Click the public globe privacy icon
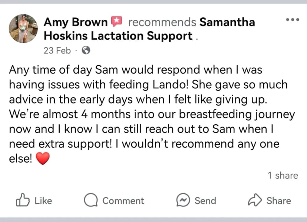The height and width of the screenshot is (222, 307). tap(86, 50)
